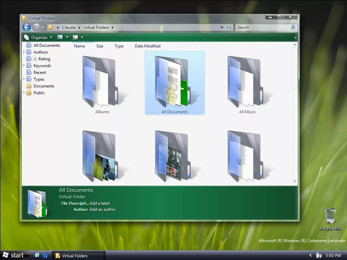Click the pane layout icon in the toolbar
Screen dimensions: 347x260
pos(75,37)
